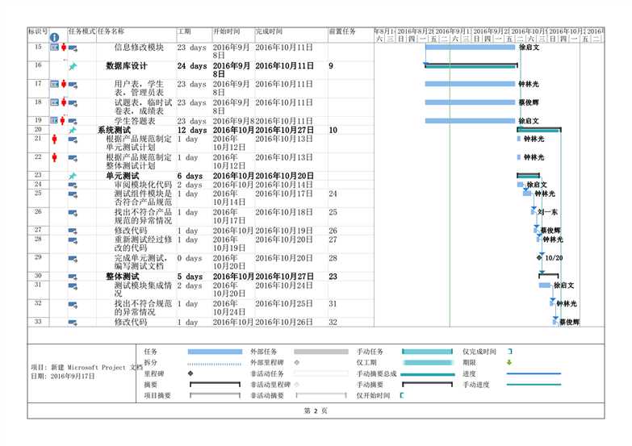Click task mode icon on row 18
The width and height of the screenshot is (632, 446).
click(x=73, y=103)
